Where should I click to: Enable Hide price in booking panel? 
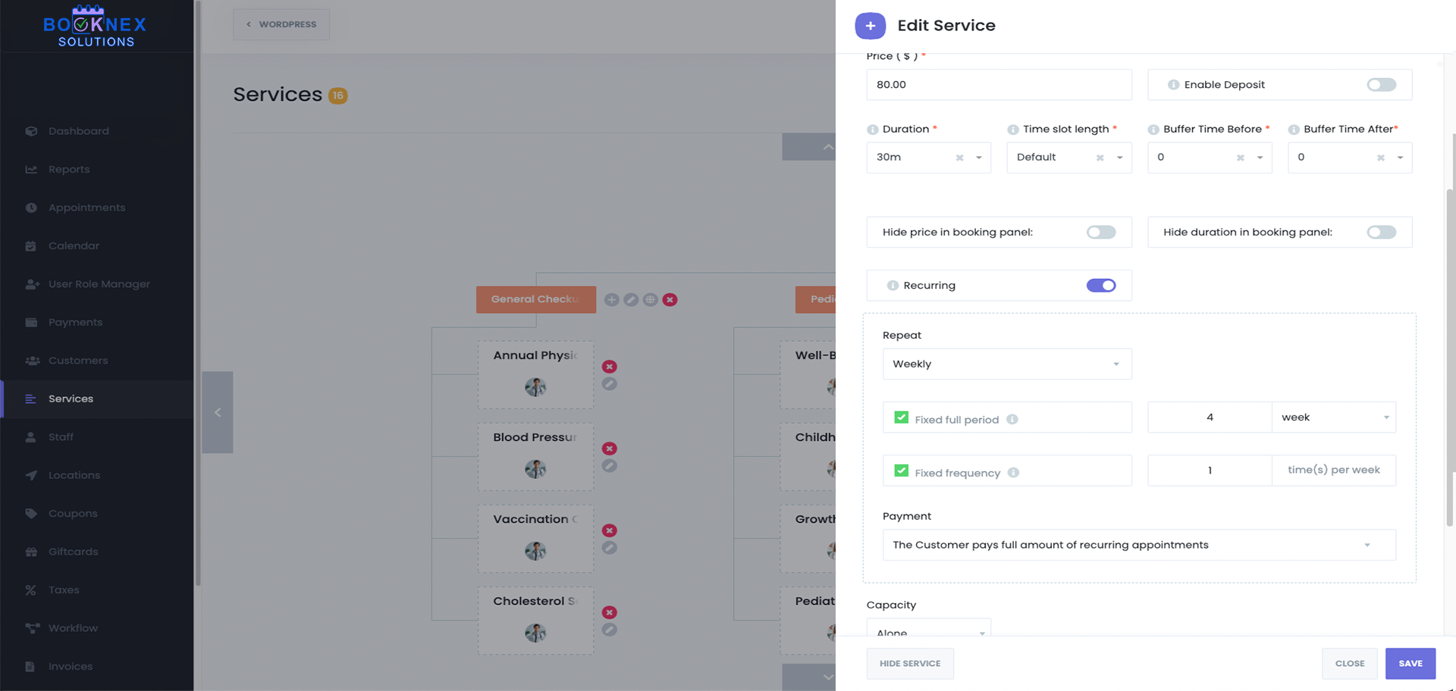[1100, 233]
